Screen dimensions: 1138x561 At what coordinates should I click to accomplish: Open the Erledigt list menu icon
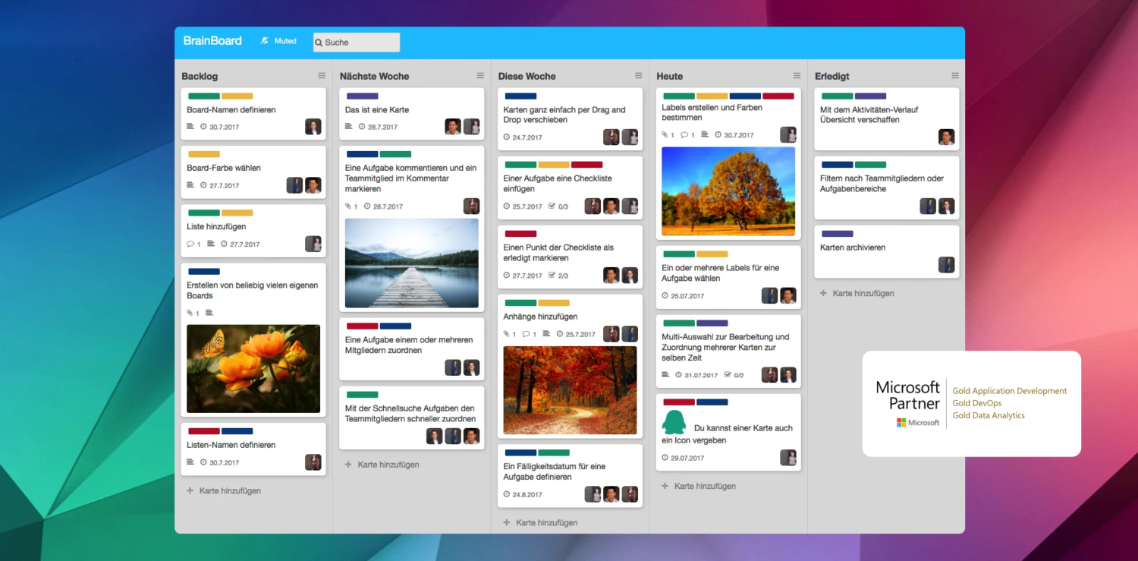[955, 76]
